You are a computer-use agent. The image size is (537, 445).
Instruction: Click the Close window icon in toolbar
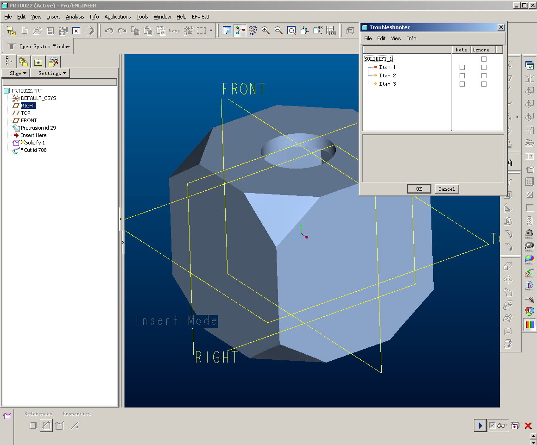pos(76,31)
